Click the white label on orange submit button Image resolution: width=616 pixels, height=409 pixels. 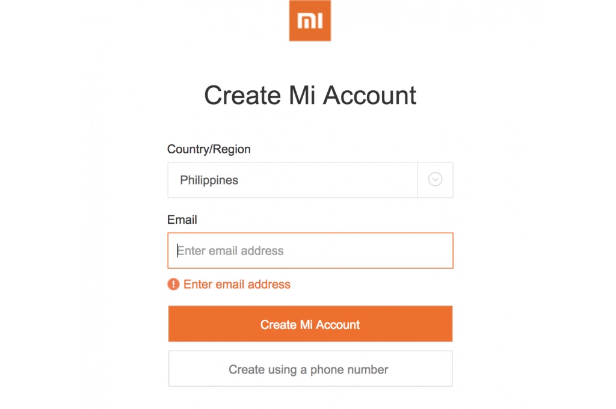[x=310, y=325]
